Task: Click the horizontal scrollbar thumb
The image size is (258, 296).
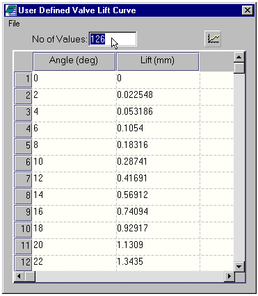Action: 30,276
